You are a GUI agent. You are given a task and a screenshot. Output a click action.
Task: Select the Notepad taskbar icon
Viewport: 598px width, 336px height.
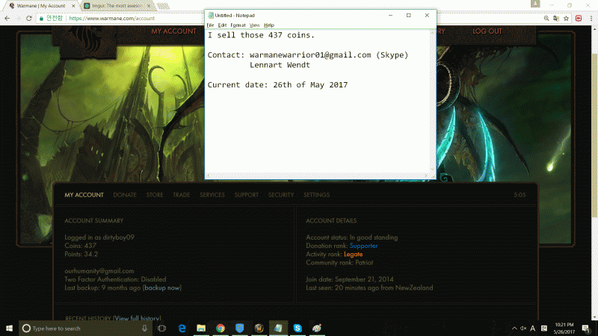coord(278,328)
